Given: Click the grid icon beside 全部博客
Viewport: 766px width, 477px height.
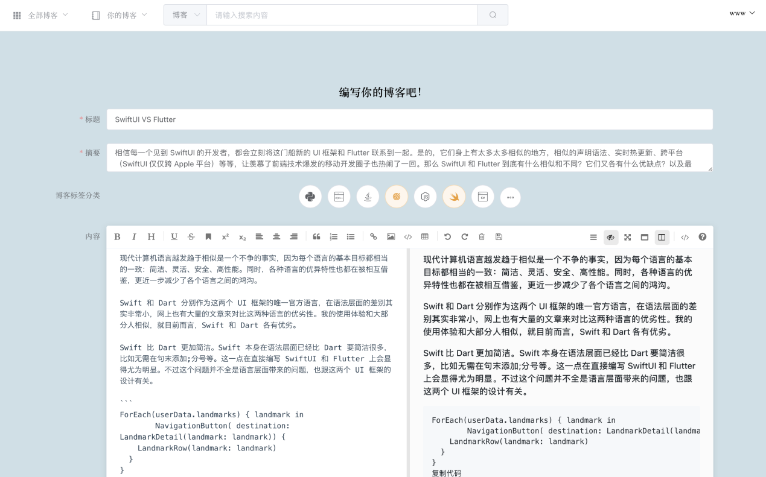Looking at the screenshot, I should (x=17, y=15).
